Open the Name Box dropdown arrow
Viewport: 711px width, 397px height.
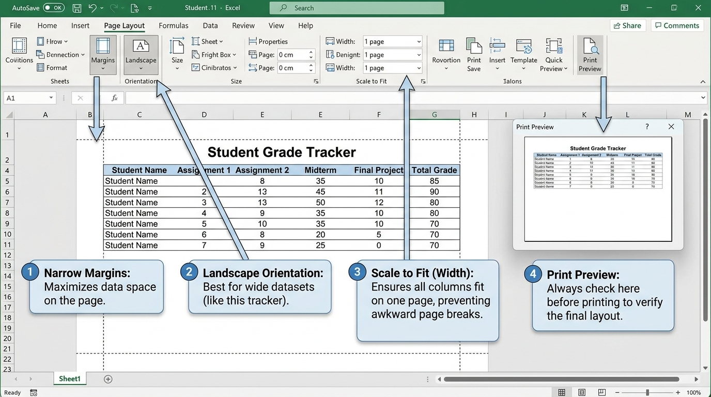click(x=51, y=98)
